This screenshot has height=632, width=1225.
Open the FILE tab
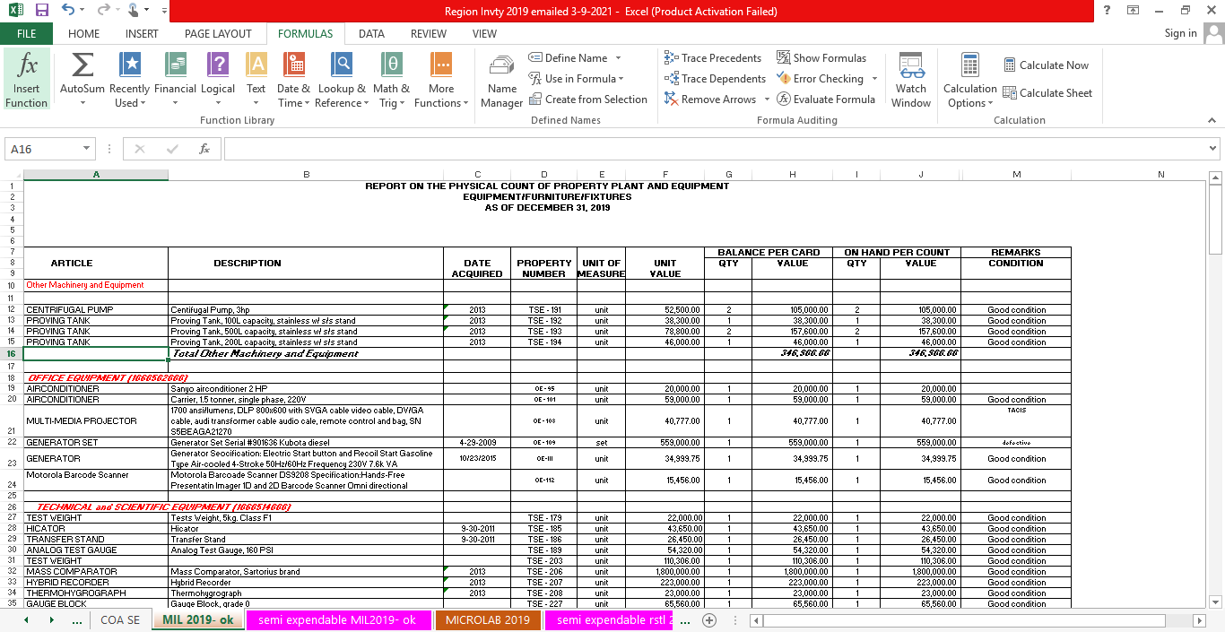tap(26, 33)
